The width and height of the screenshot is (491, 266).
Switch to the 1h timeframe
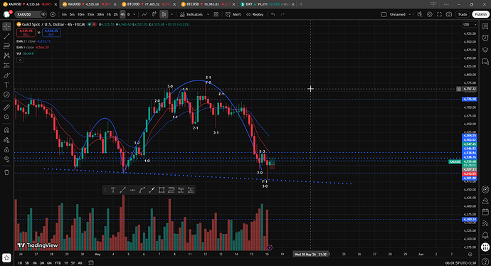click(x=109, y=14)
